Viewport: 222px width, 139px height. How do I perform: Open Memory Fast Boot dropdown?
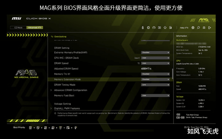(x=155, y=96)
